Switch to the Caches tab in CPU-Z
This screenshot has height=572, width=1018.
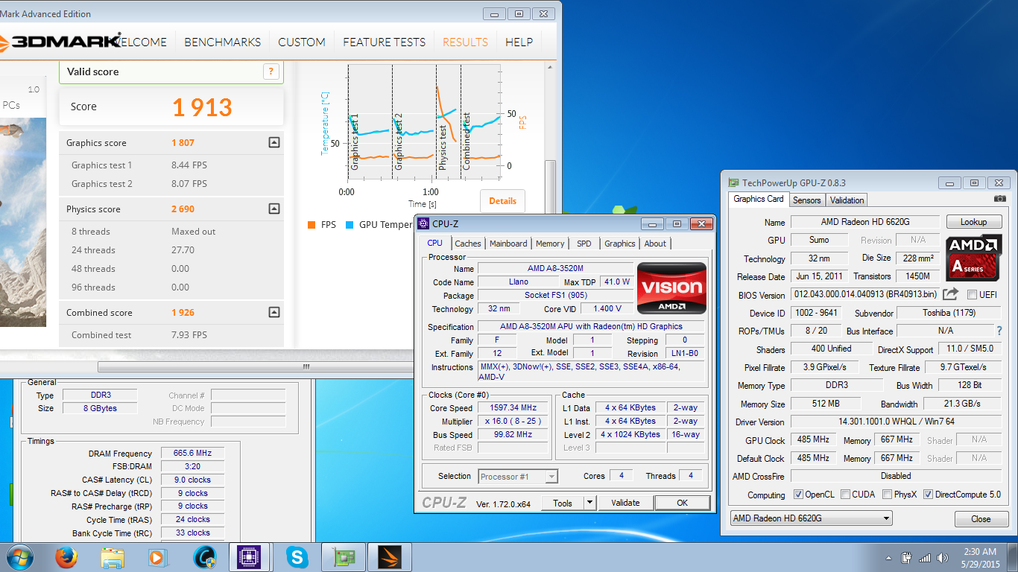click(468, 244)
